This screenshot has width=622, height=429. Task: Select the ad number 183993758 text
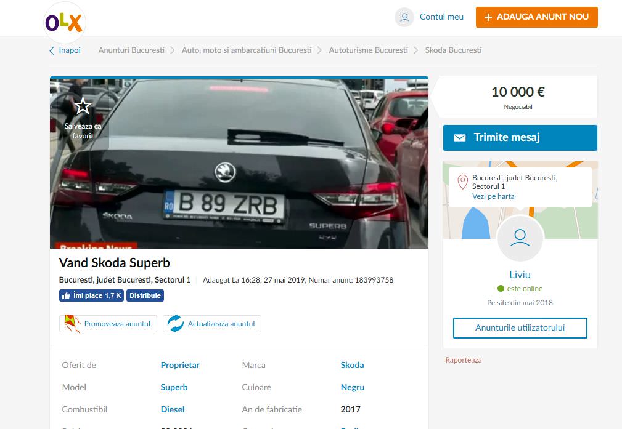click(x=374, y=280)
